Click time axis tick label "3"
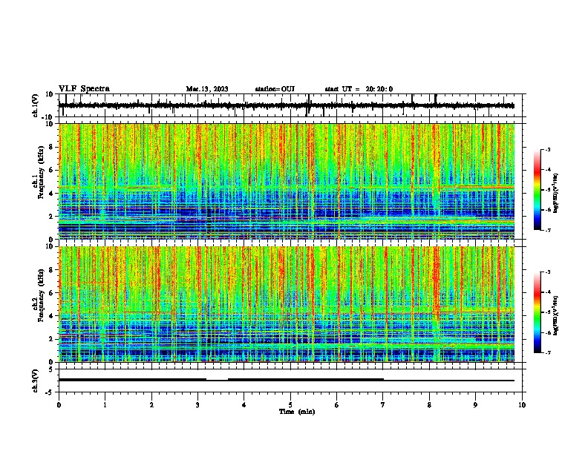This screenshot has height=454, width=588. [197, 405]
